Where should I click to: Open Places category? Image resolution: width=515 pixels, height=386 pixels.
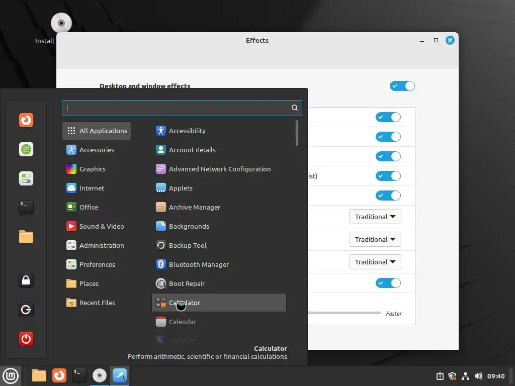pos(97,283)
